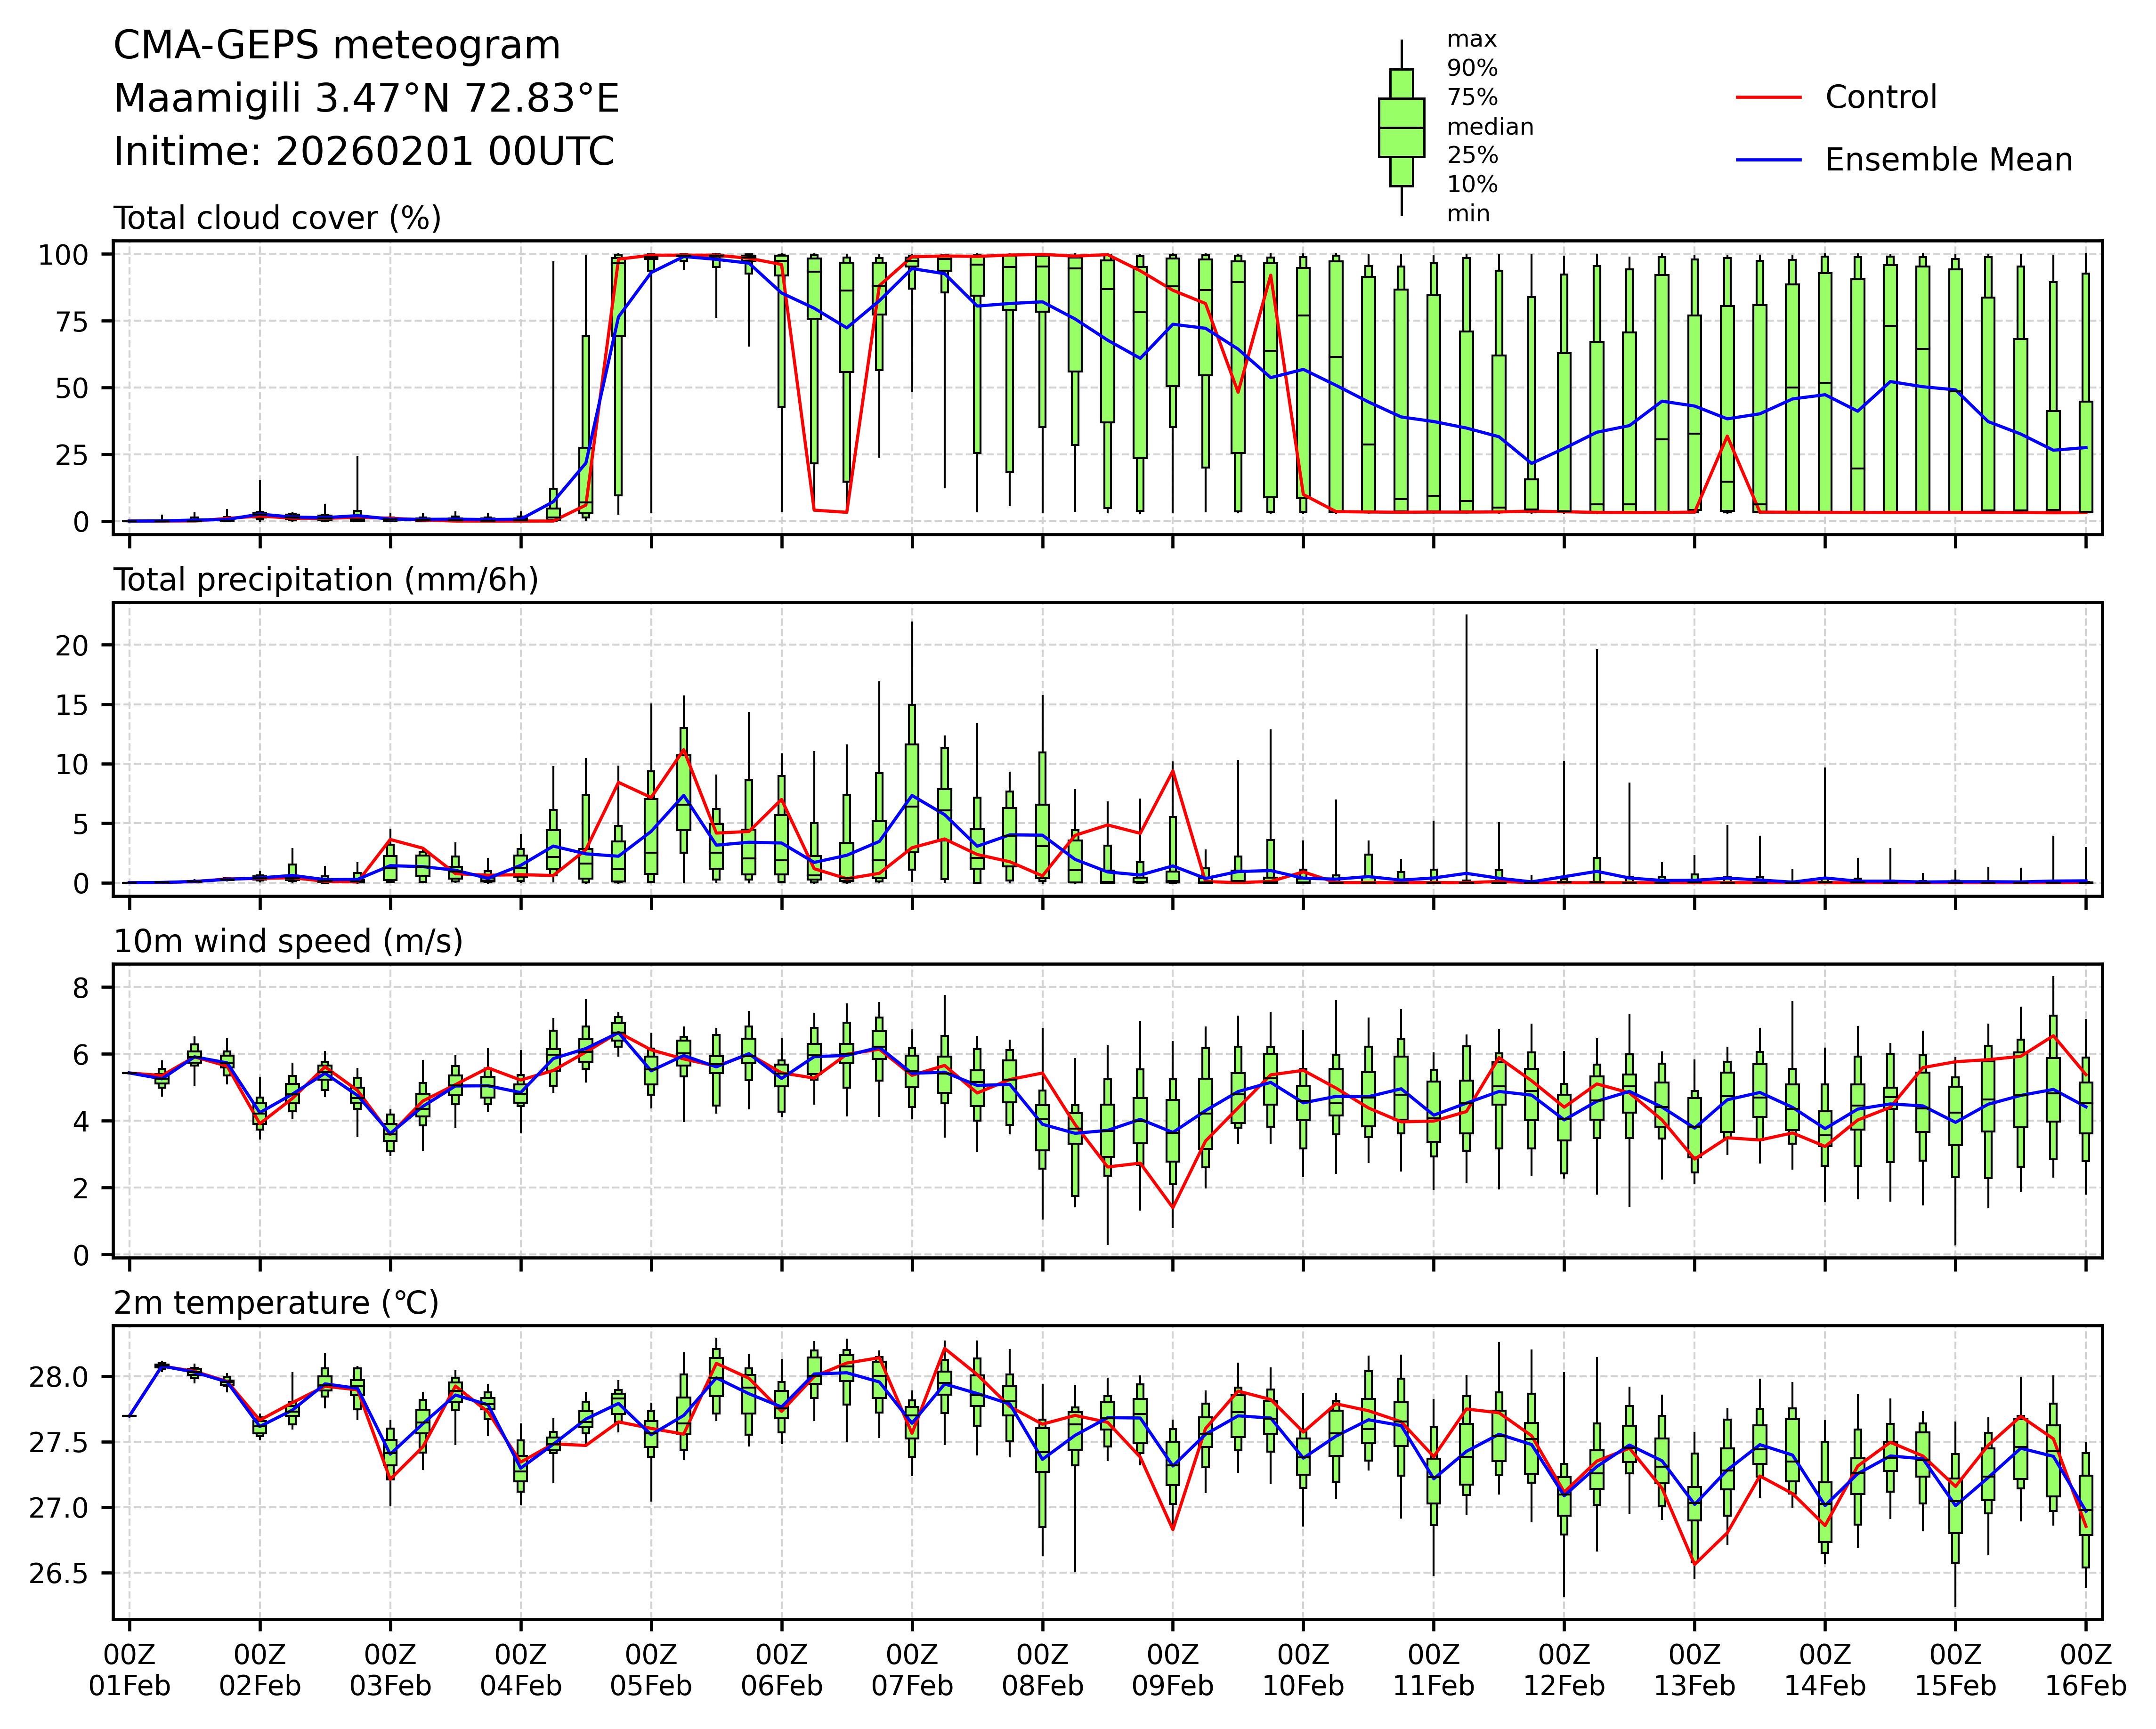Click the red Control legend line
2156x1729 pixels.
click(x=1768, y=98)
